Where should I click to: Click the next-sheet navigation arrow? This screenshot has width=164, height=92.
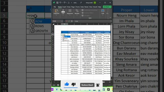[x=58, y=82]
